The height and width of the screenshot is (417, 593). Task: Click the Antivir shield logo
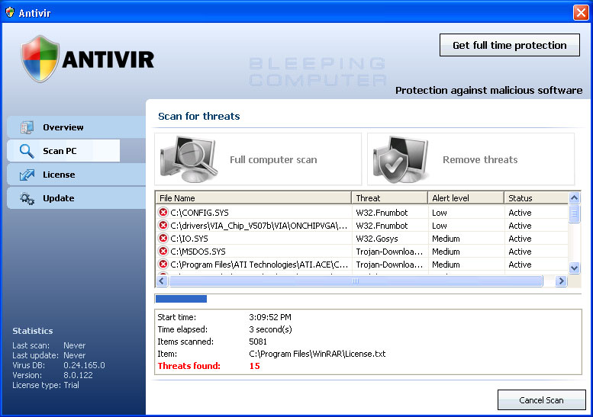tap(40, 59)
